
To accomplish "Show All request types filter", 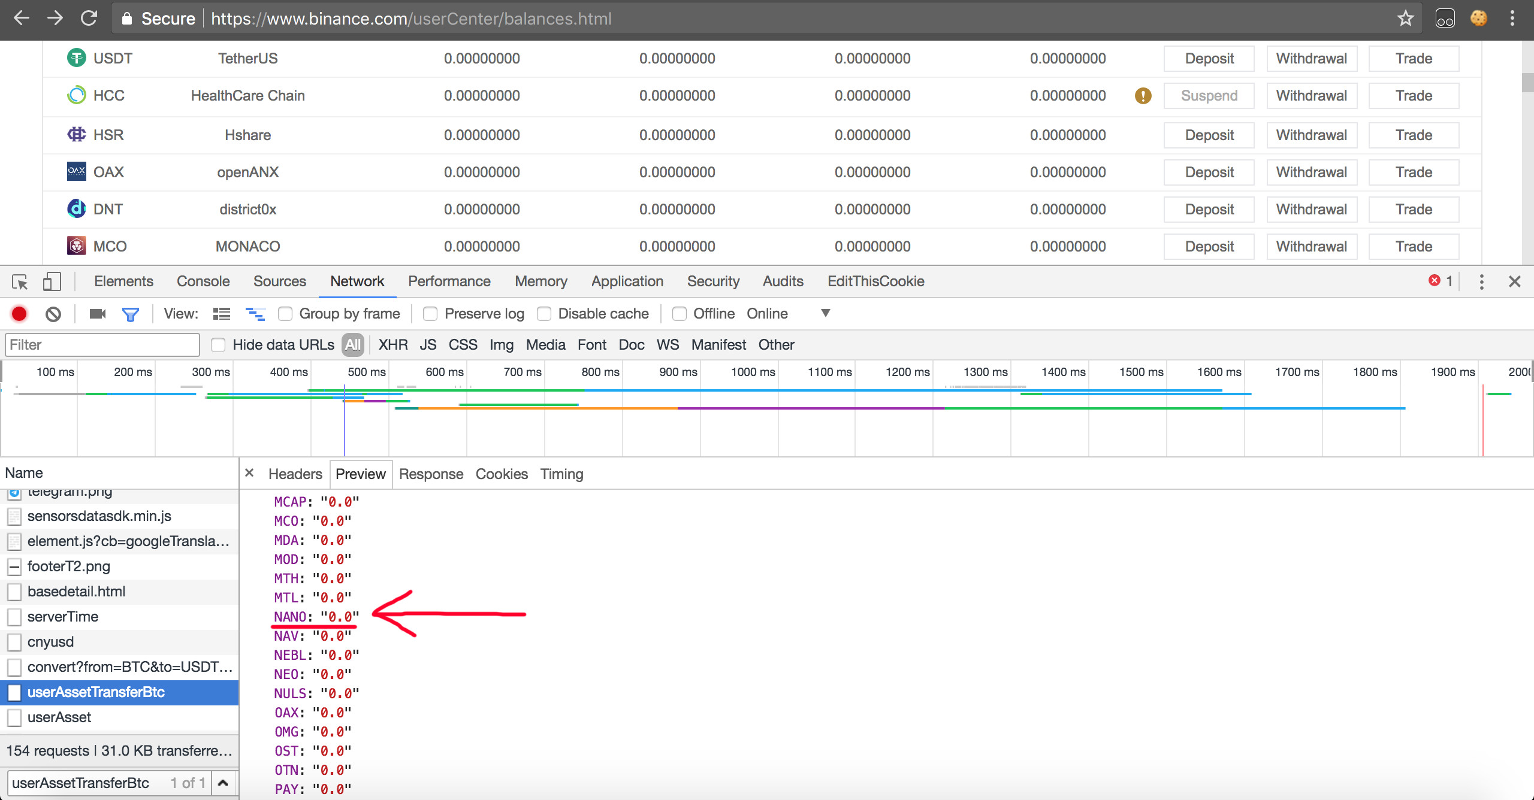I will 353,345.
